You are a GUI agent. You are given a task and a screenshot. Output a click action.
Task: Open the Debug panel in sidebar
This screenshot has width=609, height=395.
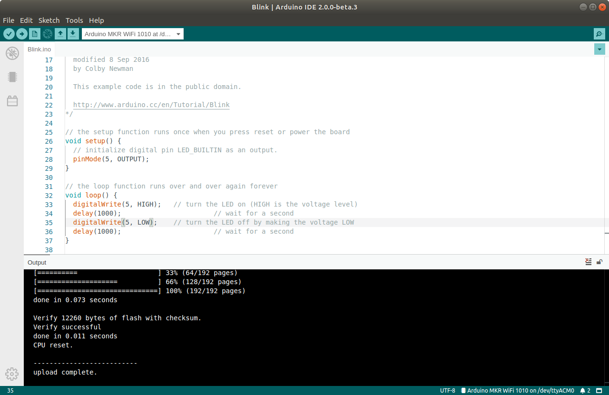click(x=12, y=53)
